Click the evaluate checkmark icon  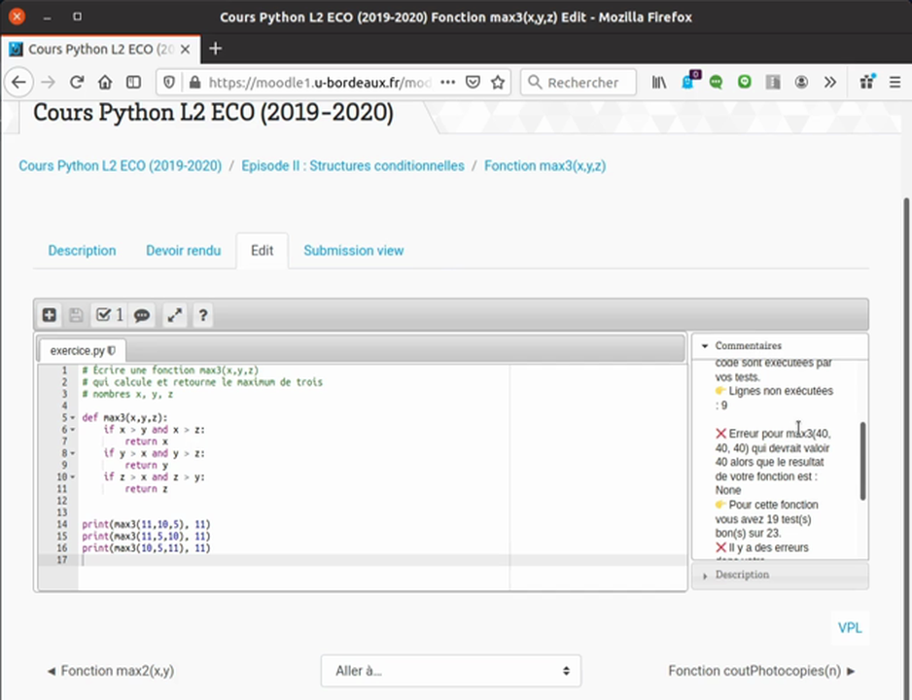(108, 315)
